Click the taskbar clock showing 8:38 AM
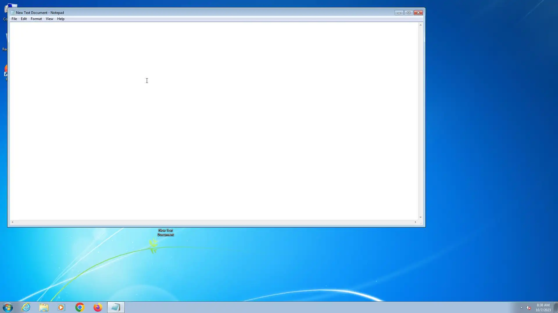 coord(543,307)
